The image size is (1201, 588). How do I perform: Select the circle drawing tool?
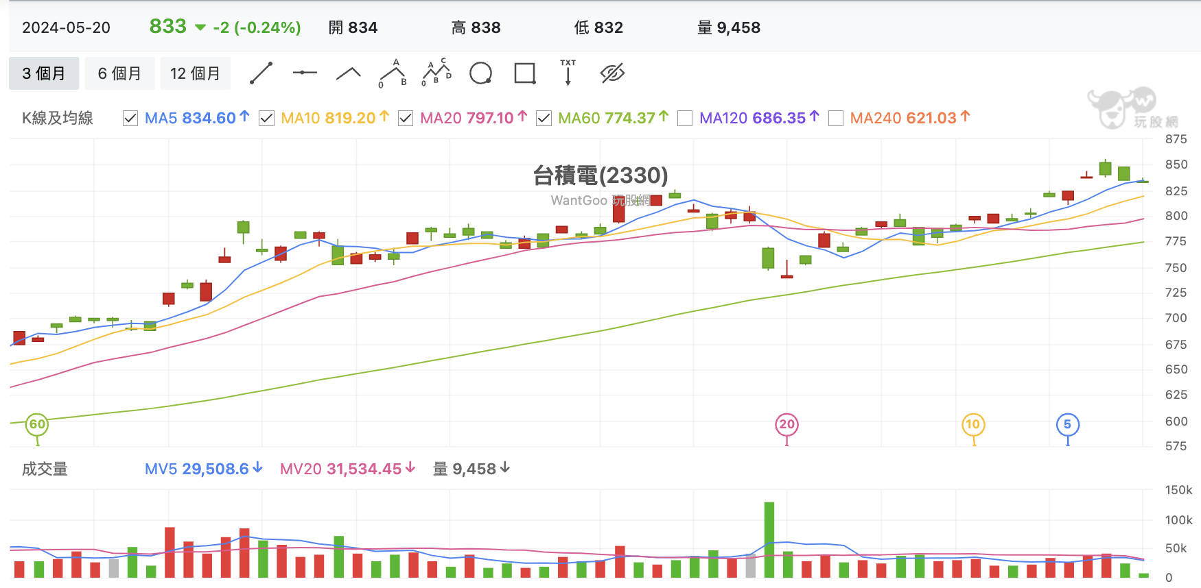(480, 73)
